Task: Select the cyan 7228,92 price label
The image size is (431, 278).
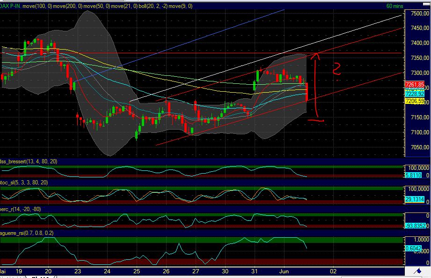Action: [x=416, y=93]
